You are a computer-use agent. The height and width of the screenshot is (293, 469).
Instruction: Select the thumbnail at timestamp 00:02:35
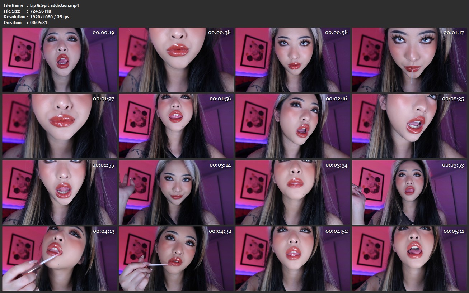pyautogui.click(x=409, y=126)
